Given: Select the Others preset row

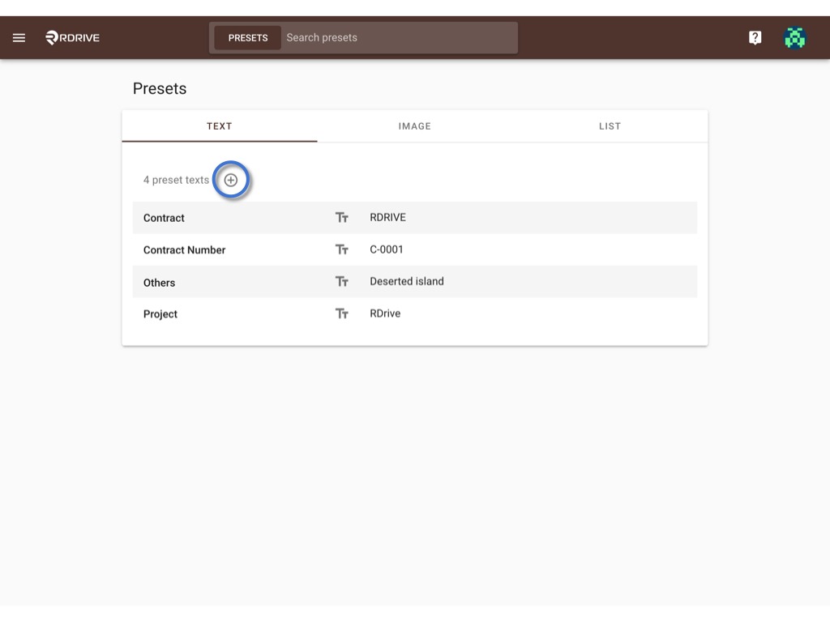Looking at the screenshot, I should tap(414, 281).
